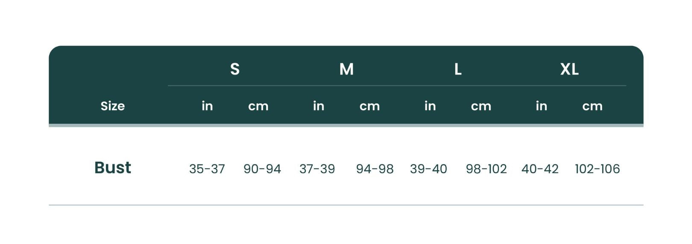Click the "in" subheader under S
This screenshot has width=692, height=244.
(x=207, y=106)
